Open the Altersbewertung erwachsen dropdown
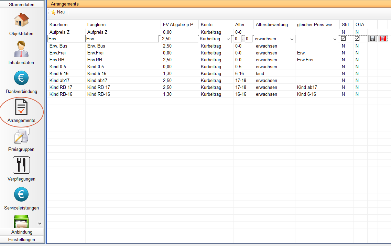 tap(292, 39)
